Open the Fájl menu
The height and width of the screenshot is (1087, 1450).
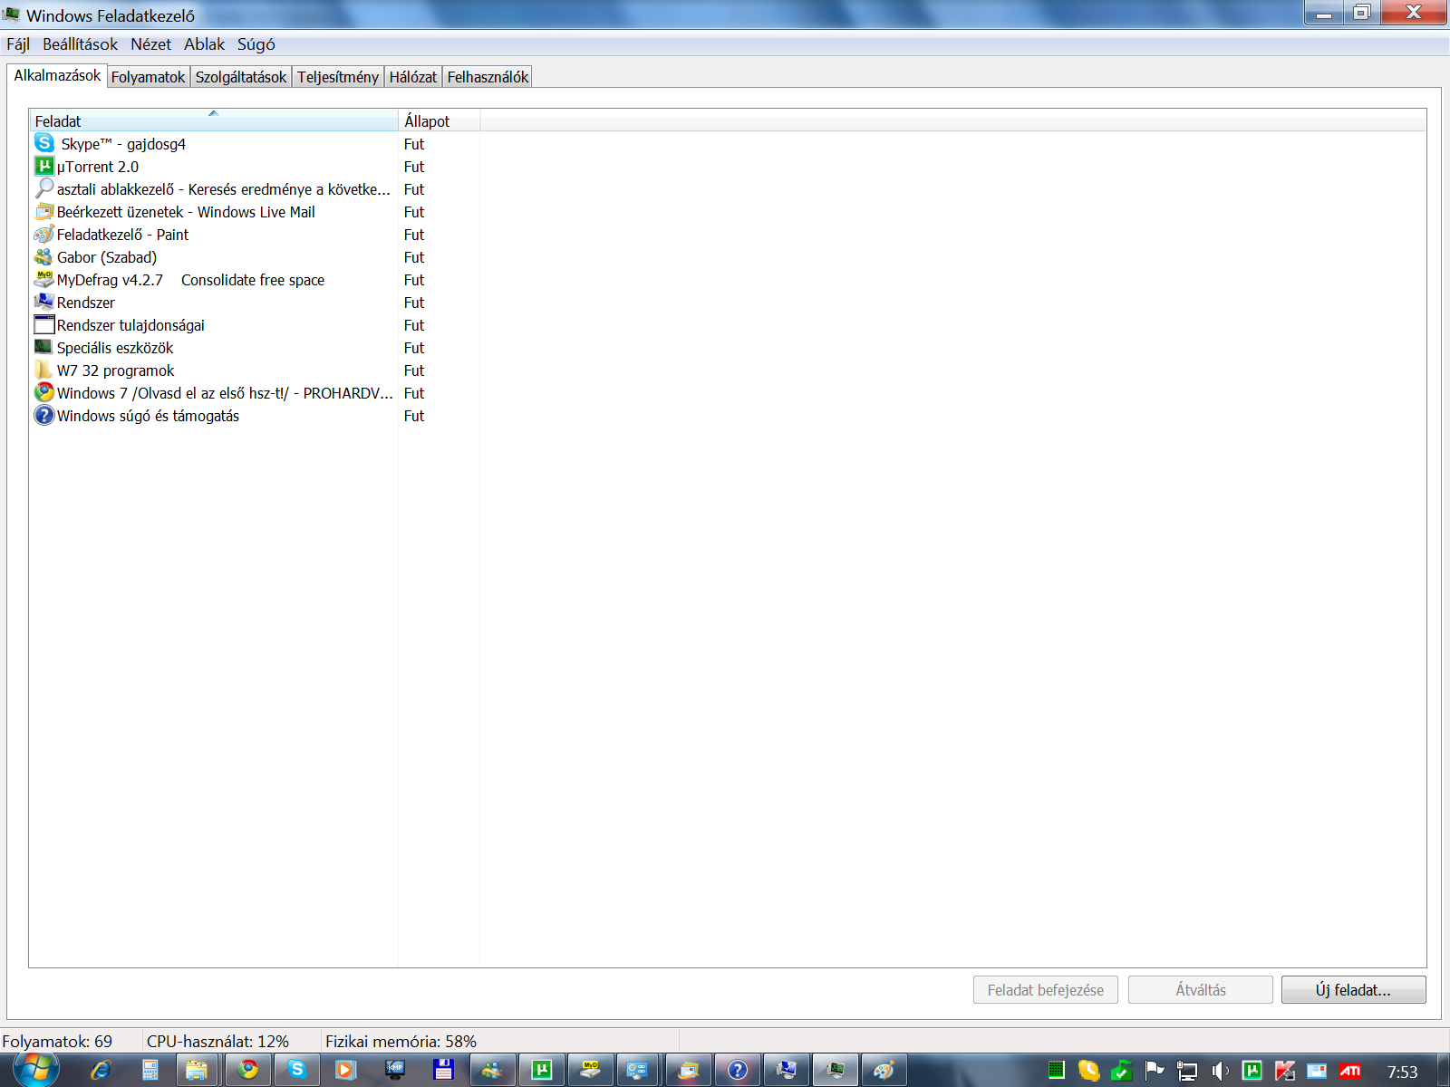click(x=18, y=44)
